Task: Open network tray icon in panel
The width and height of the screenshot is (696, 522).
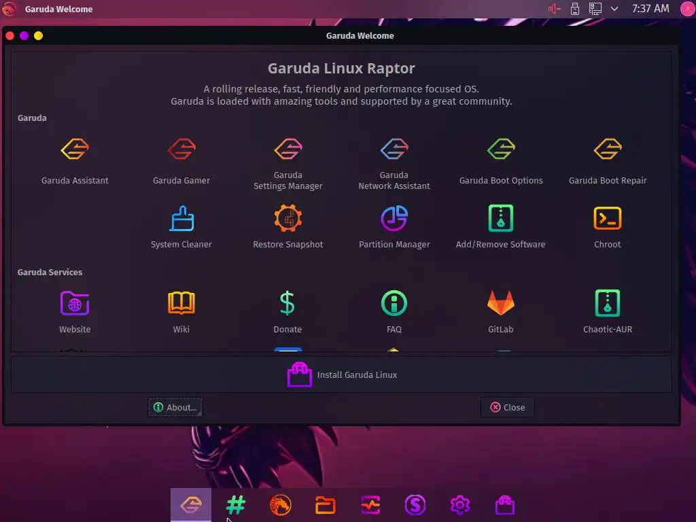Action: click(595, 9)
